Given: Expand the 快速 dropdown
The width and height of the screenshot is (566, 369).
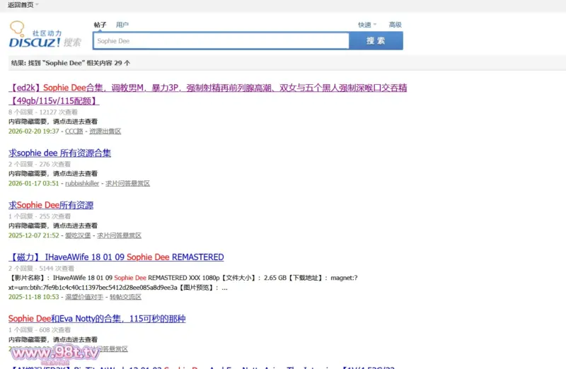Looking at the screenshot, I should tap(367, 25).
